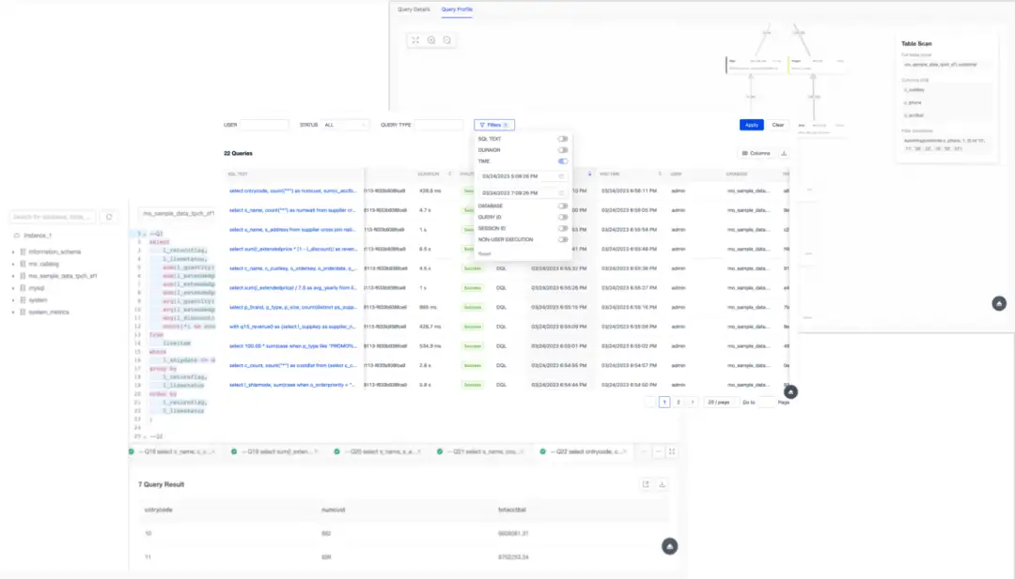Close the Q18 result tab
The image size is (1015, 579).
pos(213,451)
